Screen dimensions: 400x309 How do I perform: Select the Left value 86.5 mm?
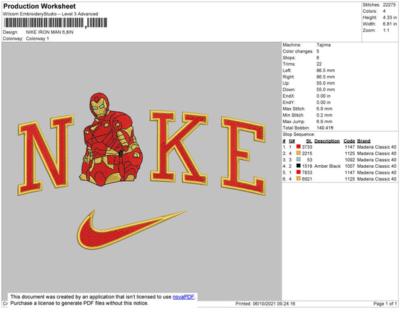pos(326,71)
